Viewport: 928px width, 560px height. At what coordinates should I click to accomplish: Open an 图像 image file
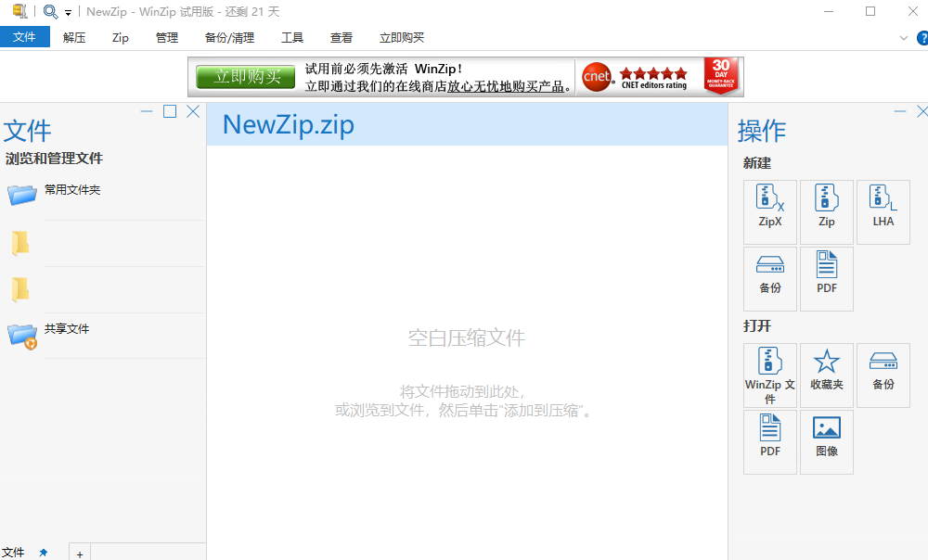827,441
